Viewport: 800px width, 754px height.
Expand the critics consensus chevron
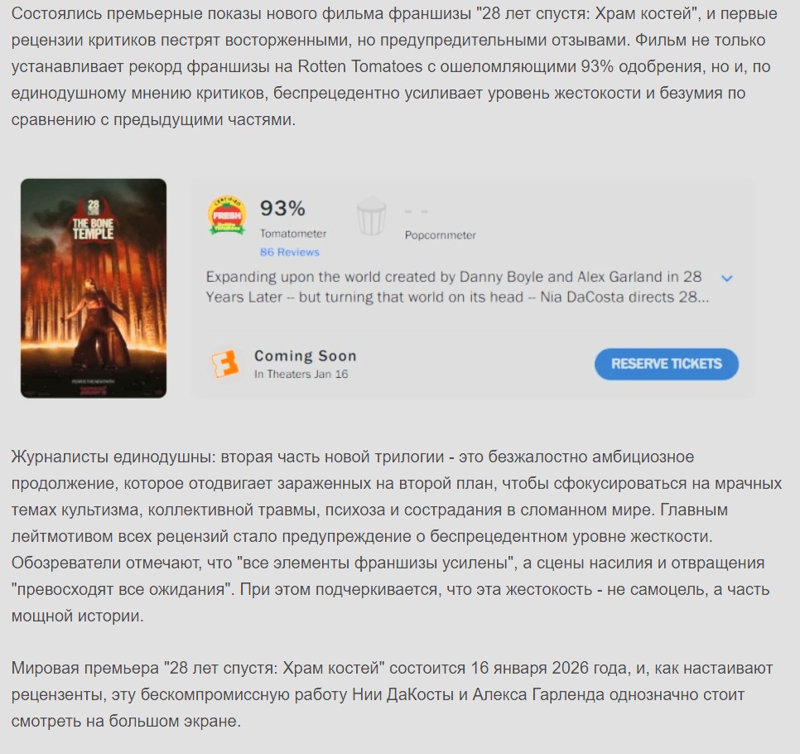tap(727, 278)
